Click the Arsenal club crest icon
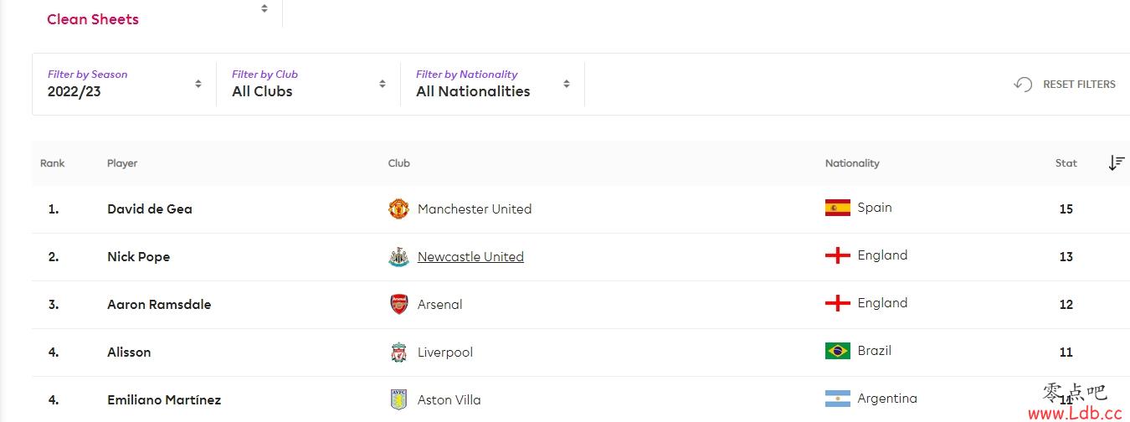This screenshot has height=422, width=1130. point(398,304)
